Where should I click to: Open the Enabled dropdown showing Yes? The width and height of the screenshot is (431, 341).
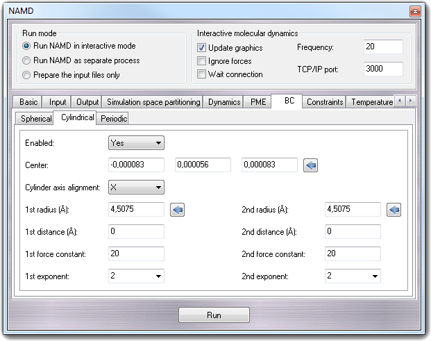pyautogui.click(x=136, y=143)
